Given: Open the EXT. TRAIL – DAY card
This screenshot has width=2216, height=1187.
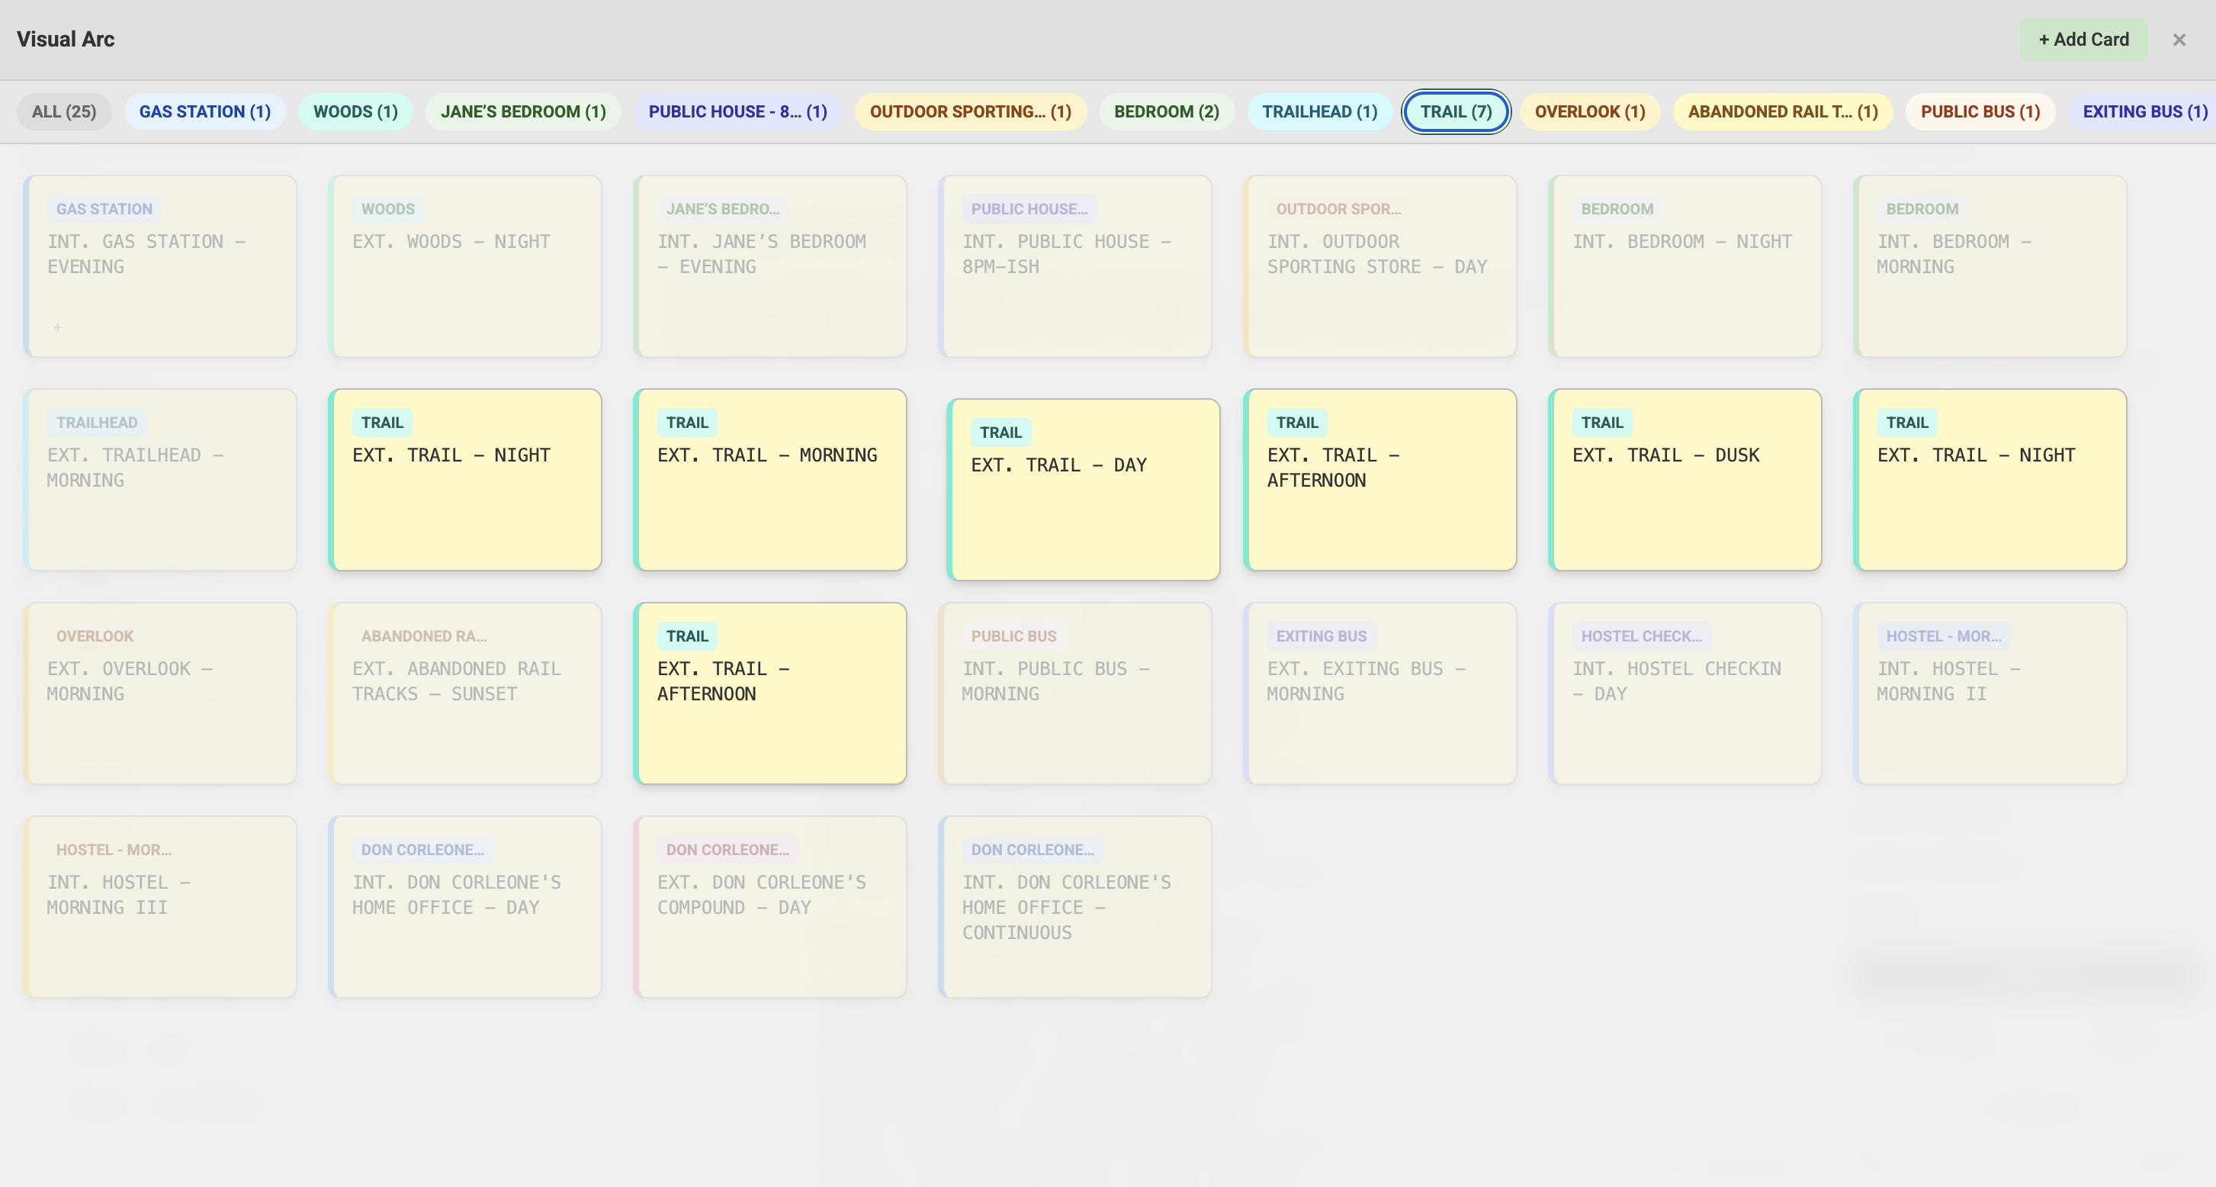Looking at the screenshot, I should pyautogui.click(x=1083, y=490).
